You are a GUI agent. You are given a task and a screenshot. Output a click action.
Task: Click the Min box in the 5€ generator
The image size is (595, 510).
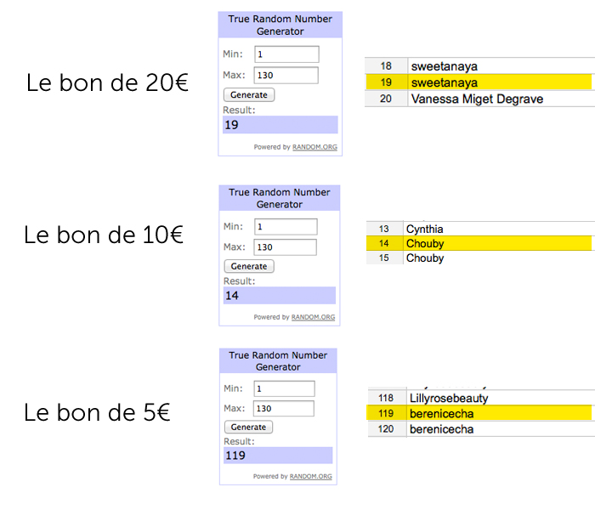pyautogui.click(x=283, y=388)
